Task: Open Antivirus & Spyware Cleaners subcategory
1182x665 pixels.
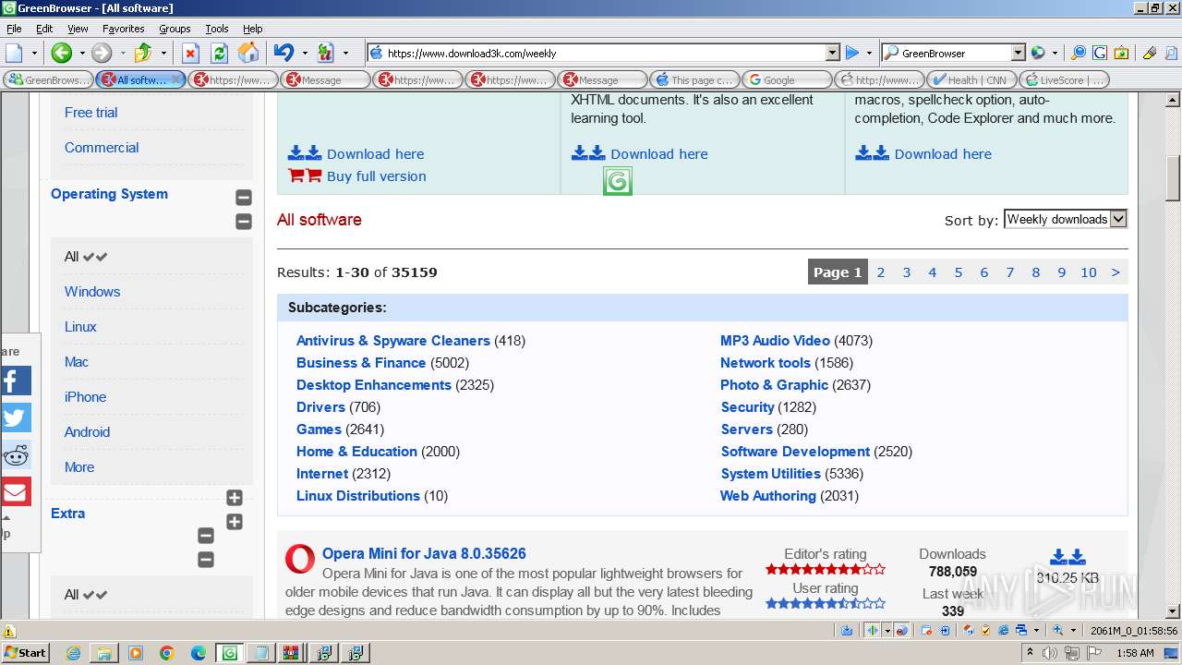Action: tap(393, 341)
